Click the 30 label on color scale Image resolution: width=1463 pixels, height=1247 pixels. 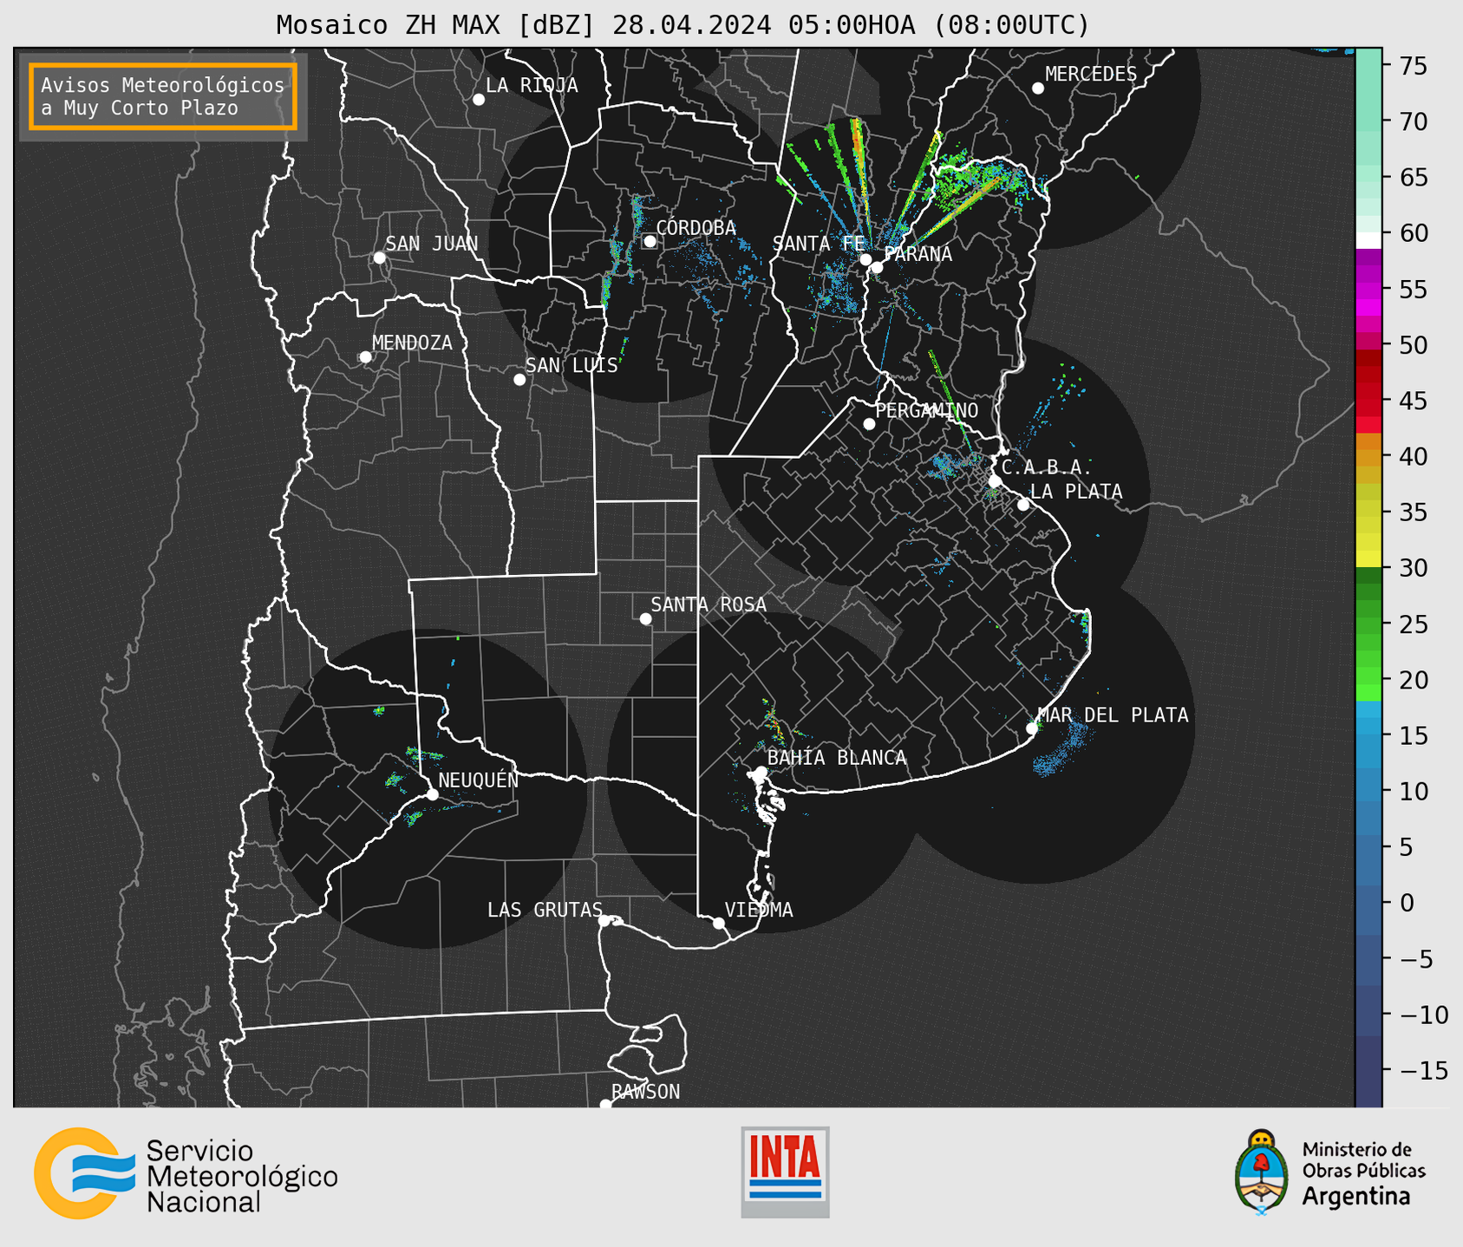1414,568
